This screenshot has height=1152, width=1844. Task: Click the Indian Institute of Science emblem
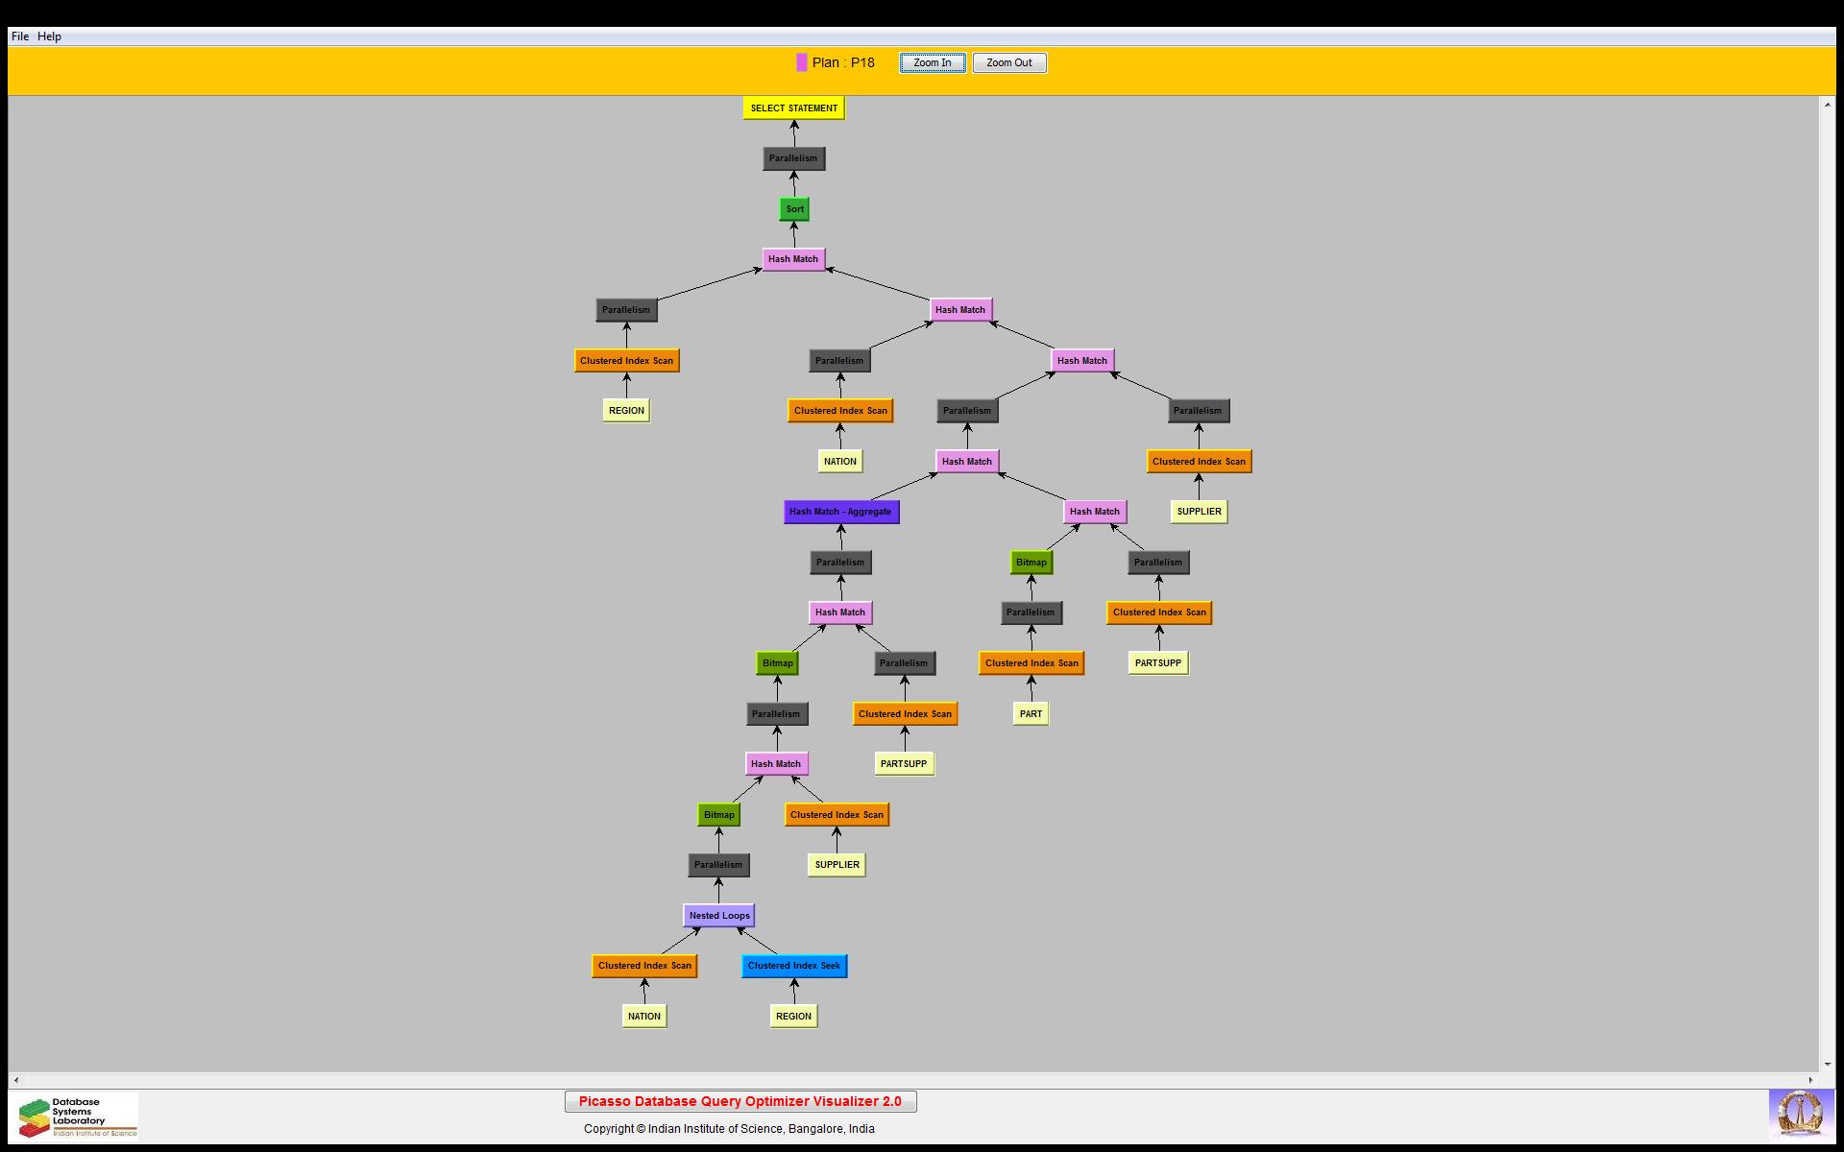point(1800,1116)
